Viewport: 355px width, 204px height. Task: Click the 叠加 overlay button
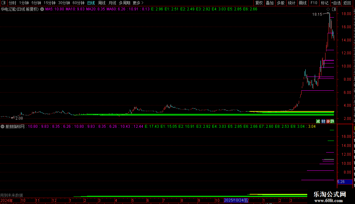pos(270,3)
